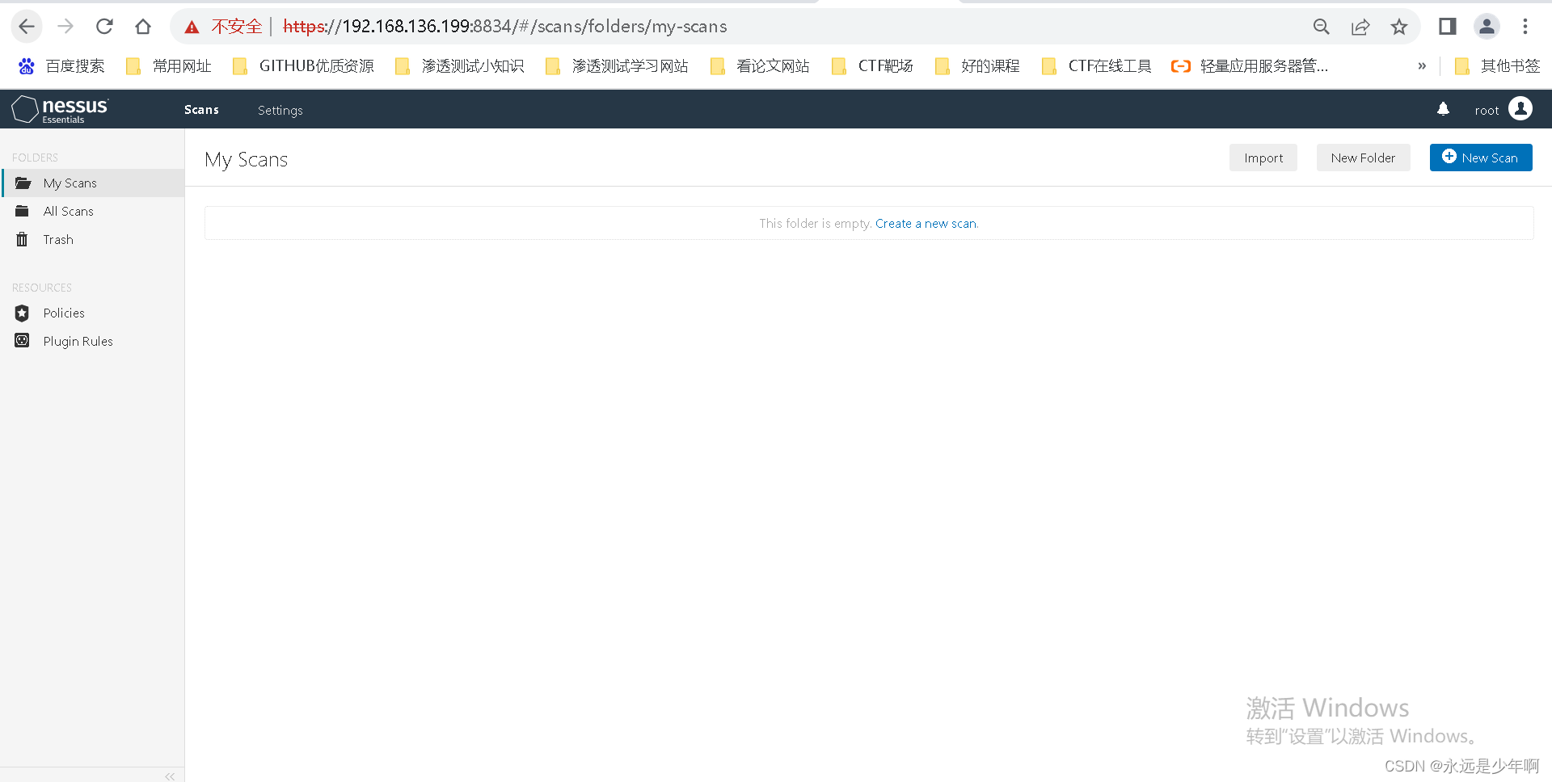
Task: Click the Nessus Essentials logo
Action: click(61, 109)
